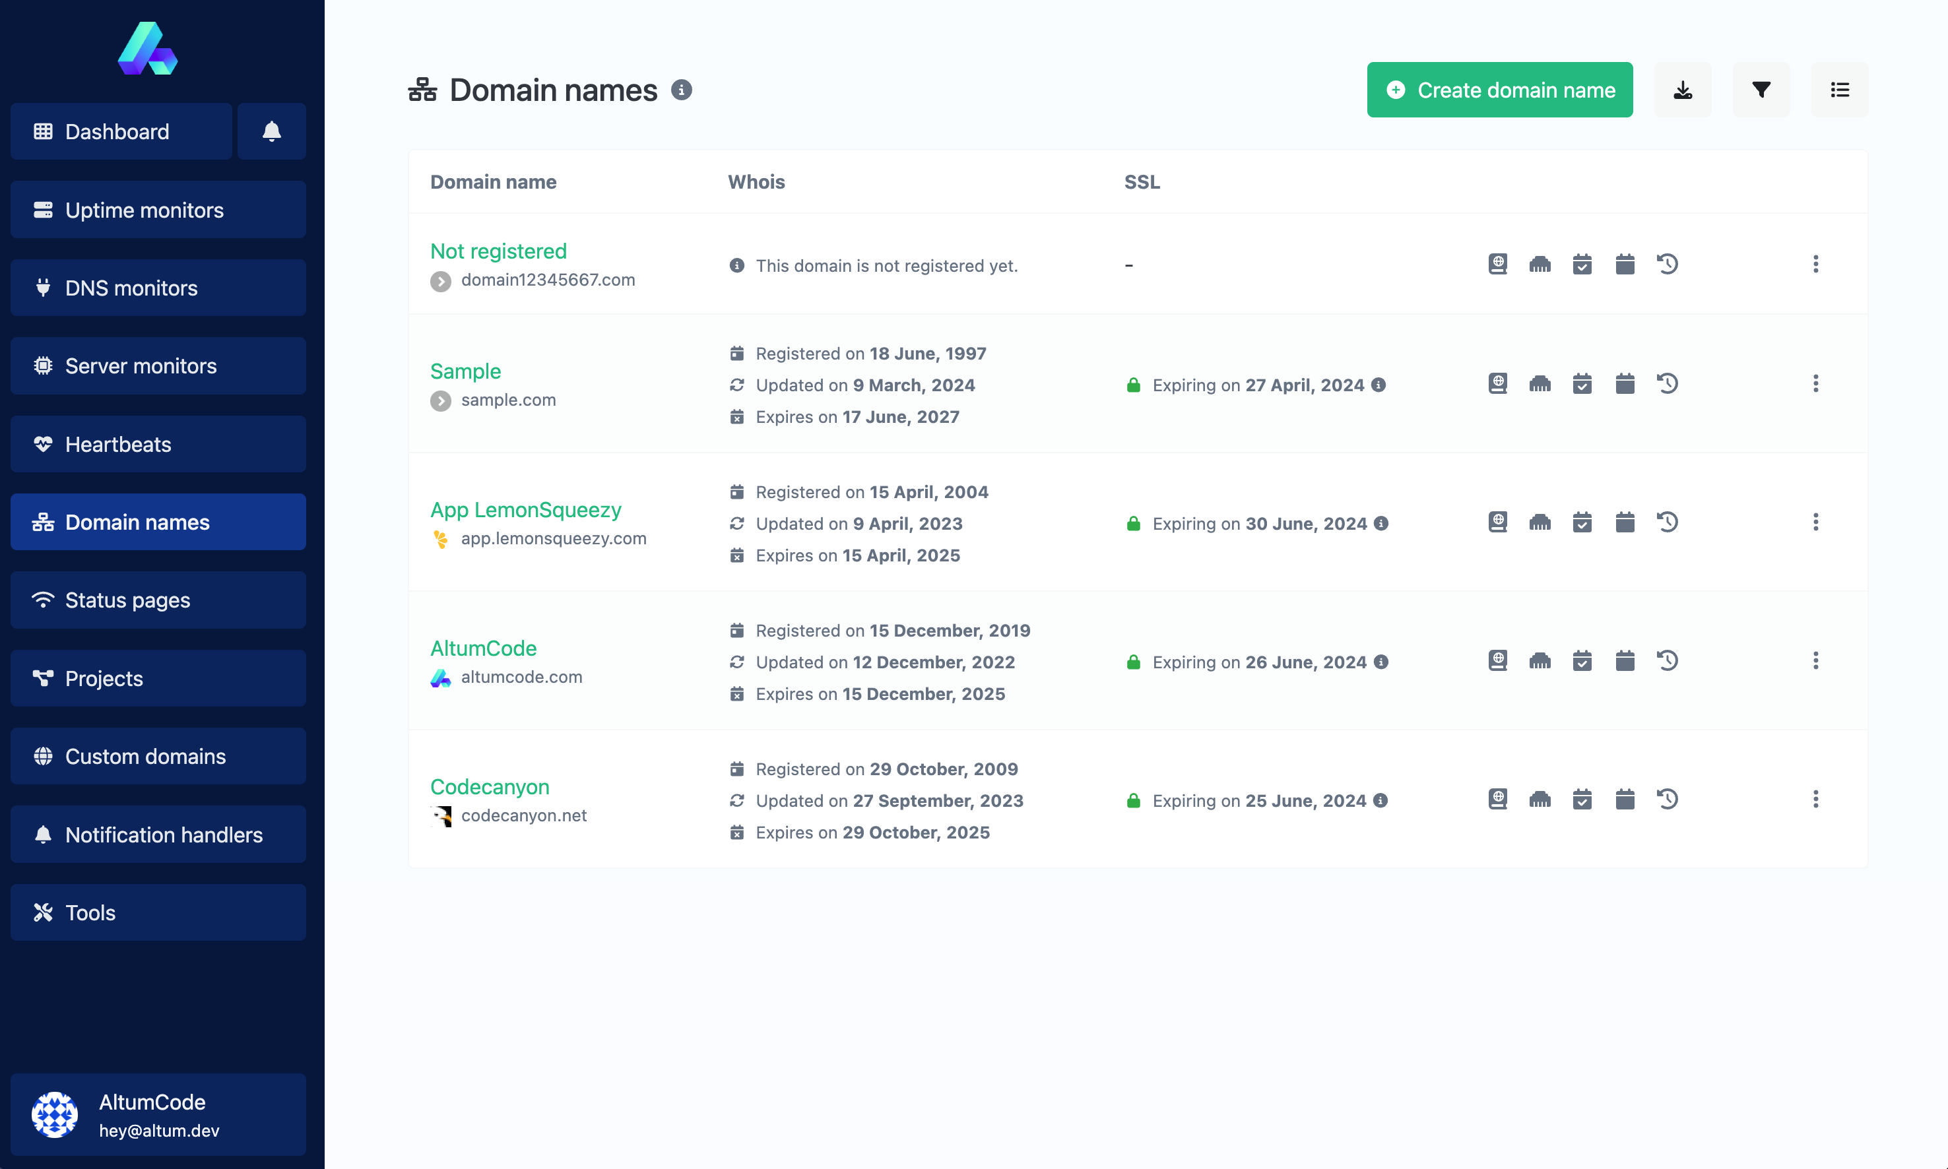This screenshot has width=1948, height=1169.
Task: Navigate to Status pages in sidebar
Action: 158,600
